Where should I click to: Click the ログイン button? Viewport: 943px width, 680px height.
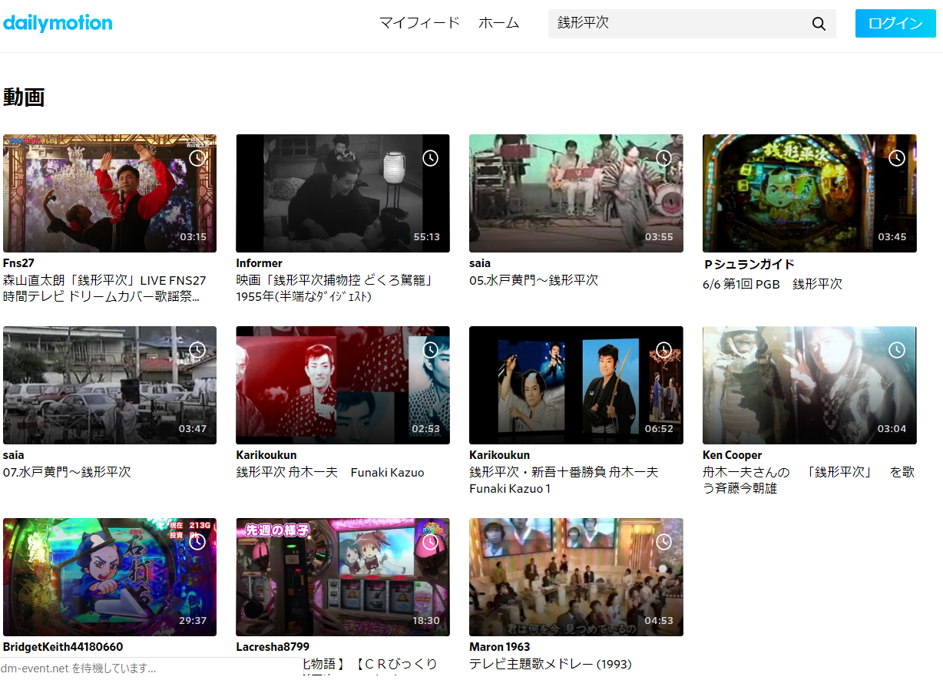tap(895, 24)
